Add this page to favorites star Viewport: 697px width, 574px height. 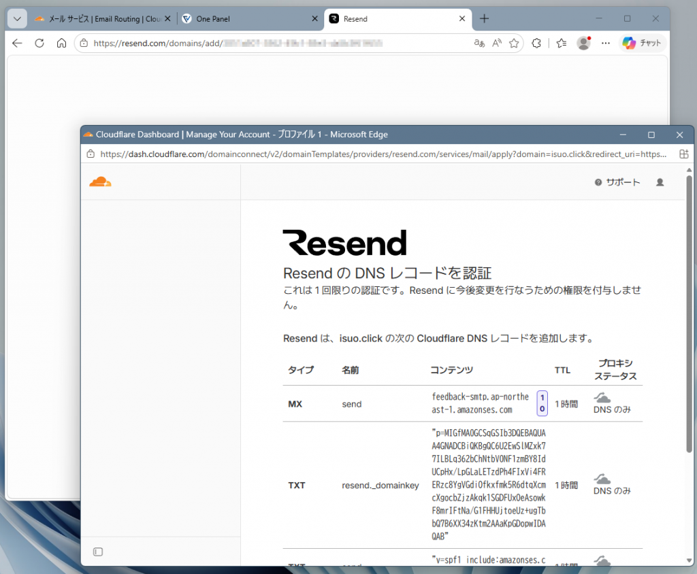[x=515, y=43]
